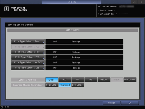
Task: Click the 17:52 time display
Action: point(6,107)
